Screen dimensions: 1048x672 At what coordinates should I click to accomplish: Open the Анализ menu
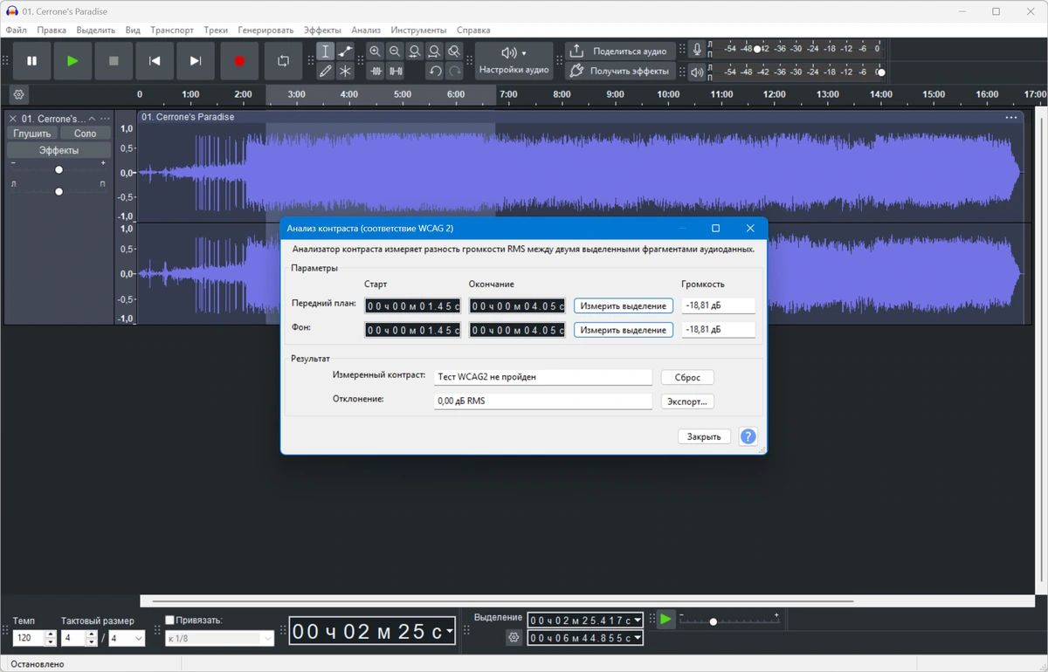pos(366,30)
